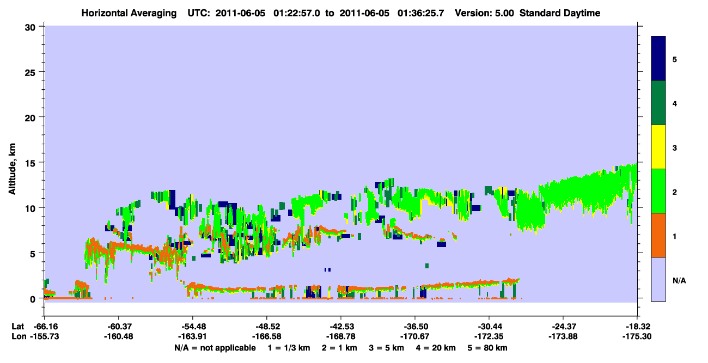
Task: Click the latitude value -54.48
Action: click(x=193, y=327)
